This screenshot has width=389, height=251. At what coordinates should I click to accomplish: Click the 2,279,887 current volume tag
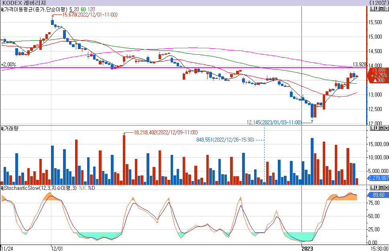[x=378, y=178]
